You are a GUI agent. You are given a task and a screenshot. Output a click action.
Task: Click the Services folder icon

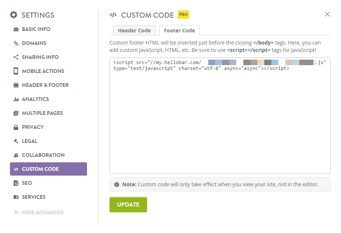pyautogui.click(x=16, y=197)
